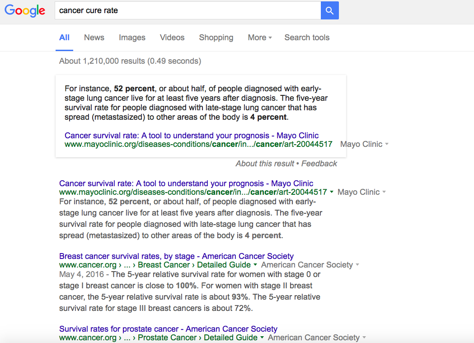
Task: Click the bold 52 percent in featured snippet
Action: coord(134,89)
